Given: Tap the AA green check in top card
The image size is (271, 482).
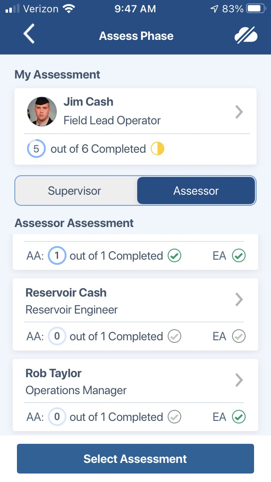Looking at the screenshot, I should coord(174,255).
